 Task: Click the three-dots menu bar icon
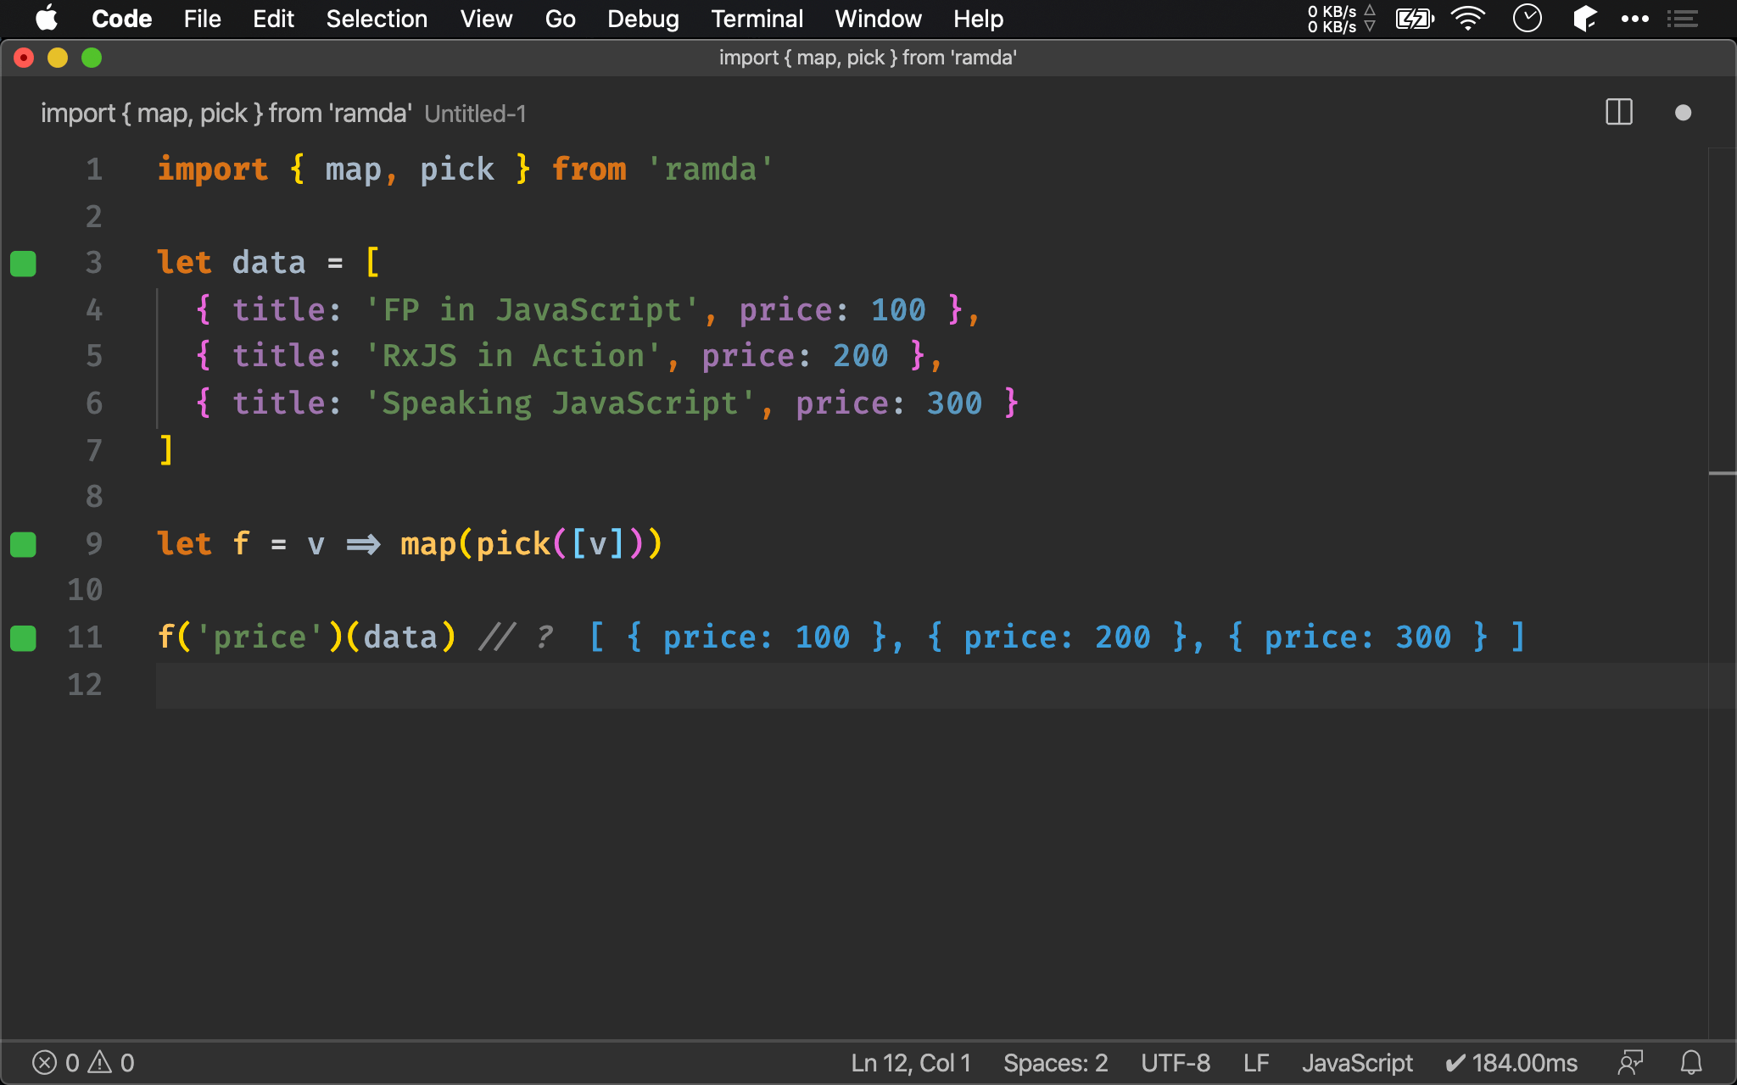[x=1634, y=19]
